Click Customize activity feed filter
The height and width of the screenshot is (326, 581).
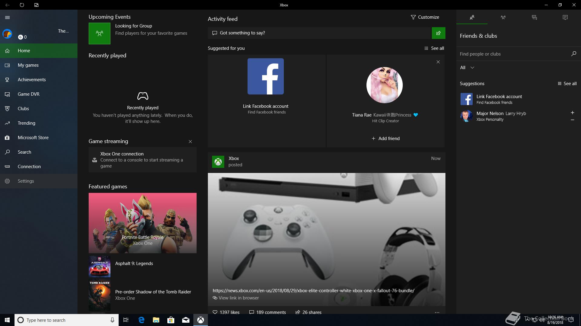tap(425, 17)
